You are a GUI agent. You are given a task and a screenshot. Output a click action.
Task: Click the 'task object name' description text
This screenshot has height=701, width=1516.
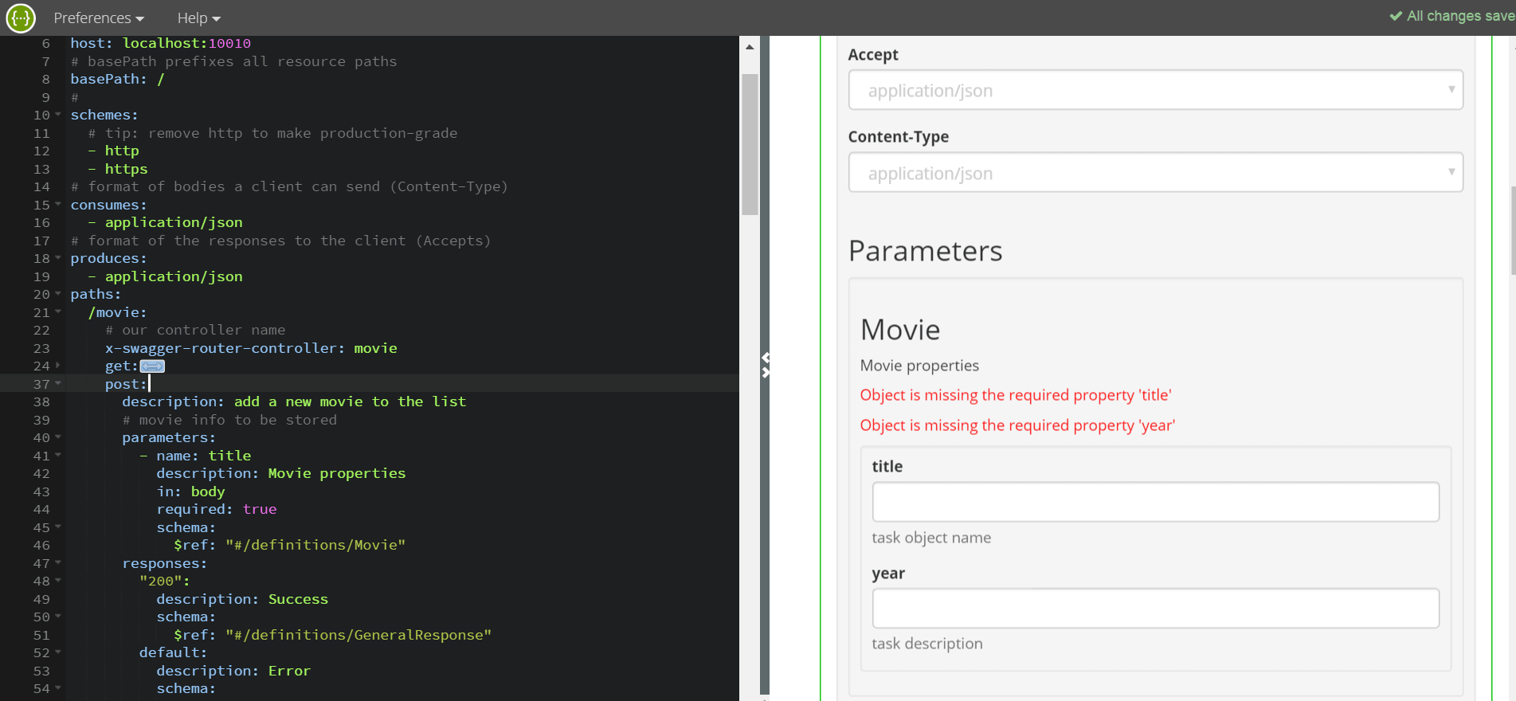[x=931, y=538]
